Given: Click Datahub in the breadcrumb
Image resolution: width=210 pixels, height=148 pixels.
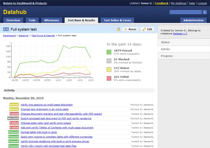Looking at the screenshot, I should pyautogui.click(x=24, y=36).
